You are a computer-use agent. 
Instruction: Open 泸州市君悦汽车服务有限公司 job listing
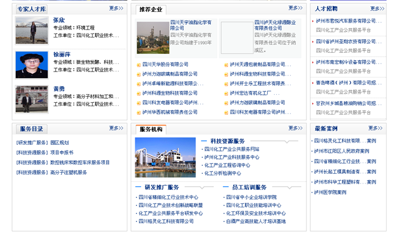coord(349,21)
